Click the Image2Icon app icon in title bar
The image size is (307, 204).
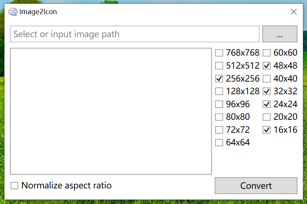tap(13, 12)
